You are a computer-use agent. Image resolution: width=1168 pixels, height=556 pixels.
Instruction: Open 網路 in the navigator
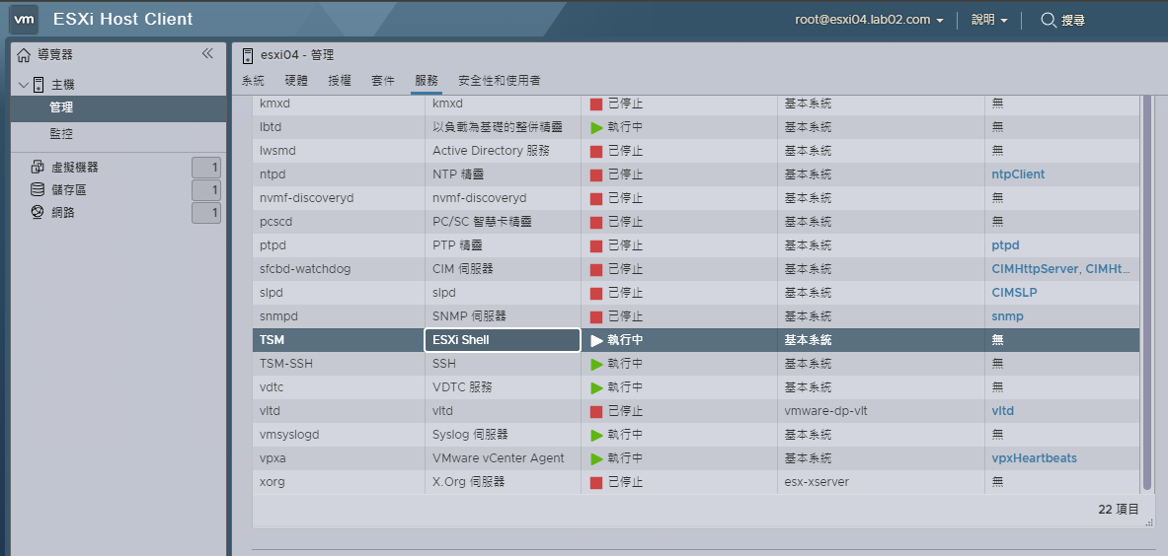(x=62, y=213)
